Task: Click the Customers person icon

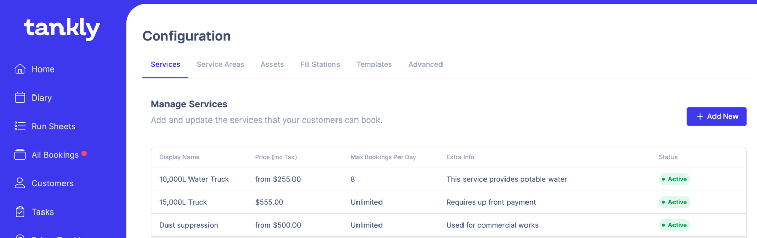Action: pos(20,183)
